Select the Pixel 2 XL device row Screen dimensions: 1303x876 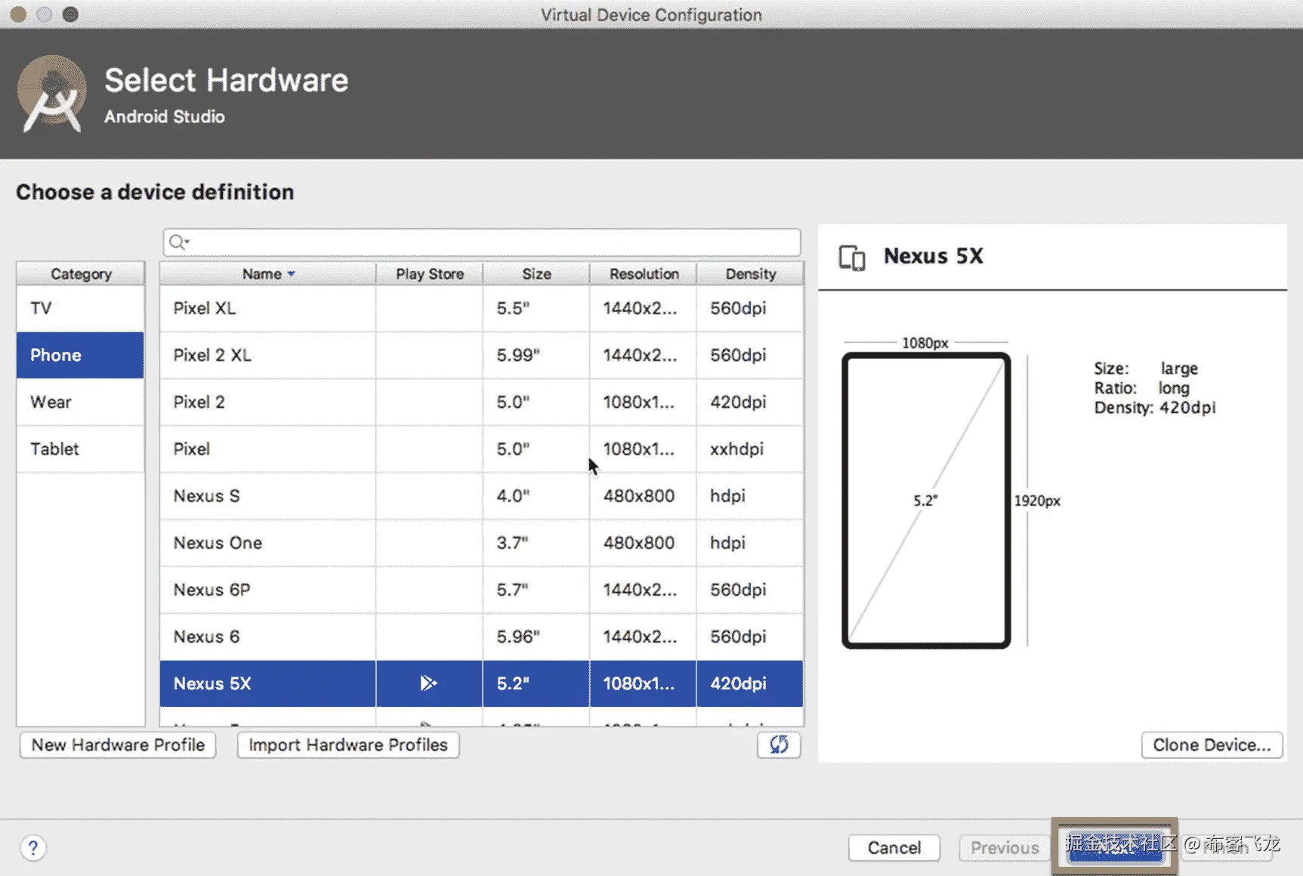tap(481, 355)
